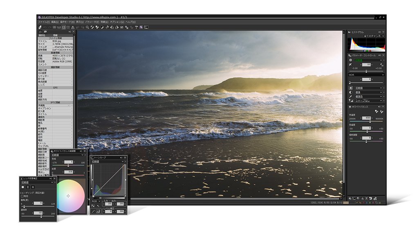Open the 操作モード menu
Image resolution: width=417 pixels, height=236 pixels.
pos(67,22)
